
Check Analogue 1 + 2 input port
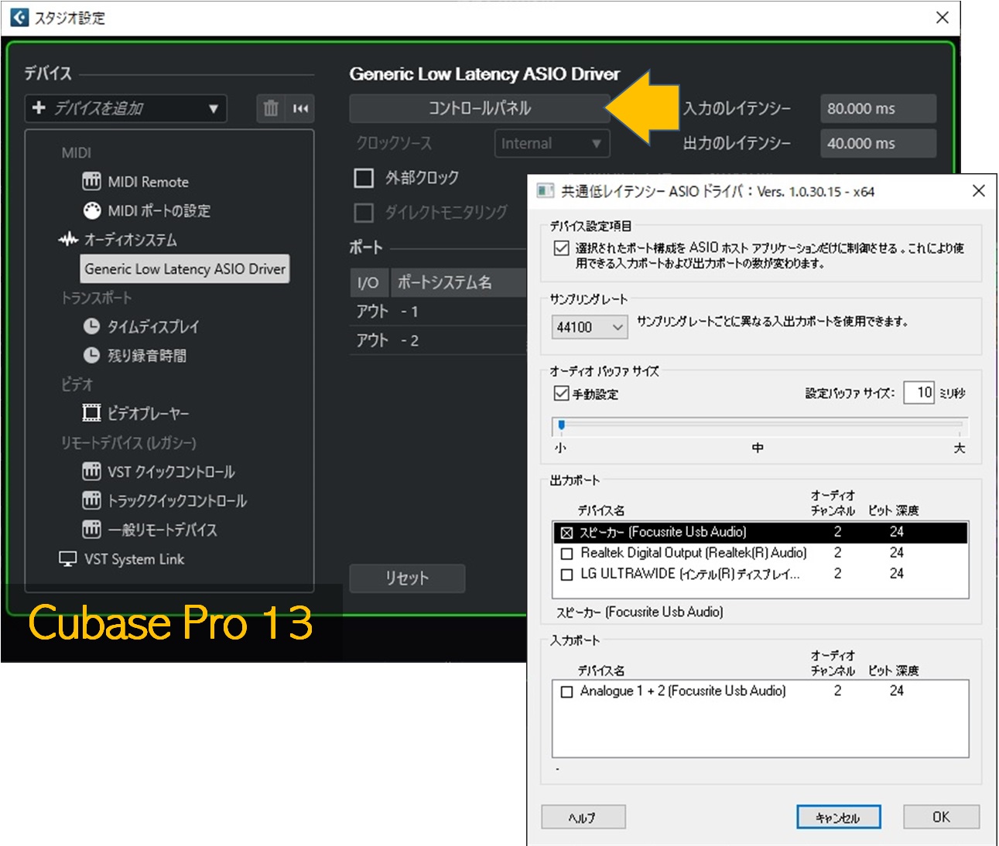point(566,692)
